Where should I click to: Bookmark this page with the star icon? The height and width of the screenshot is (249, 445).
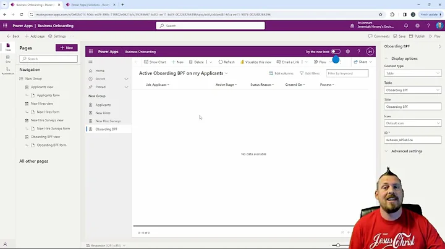point(381,14)
